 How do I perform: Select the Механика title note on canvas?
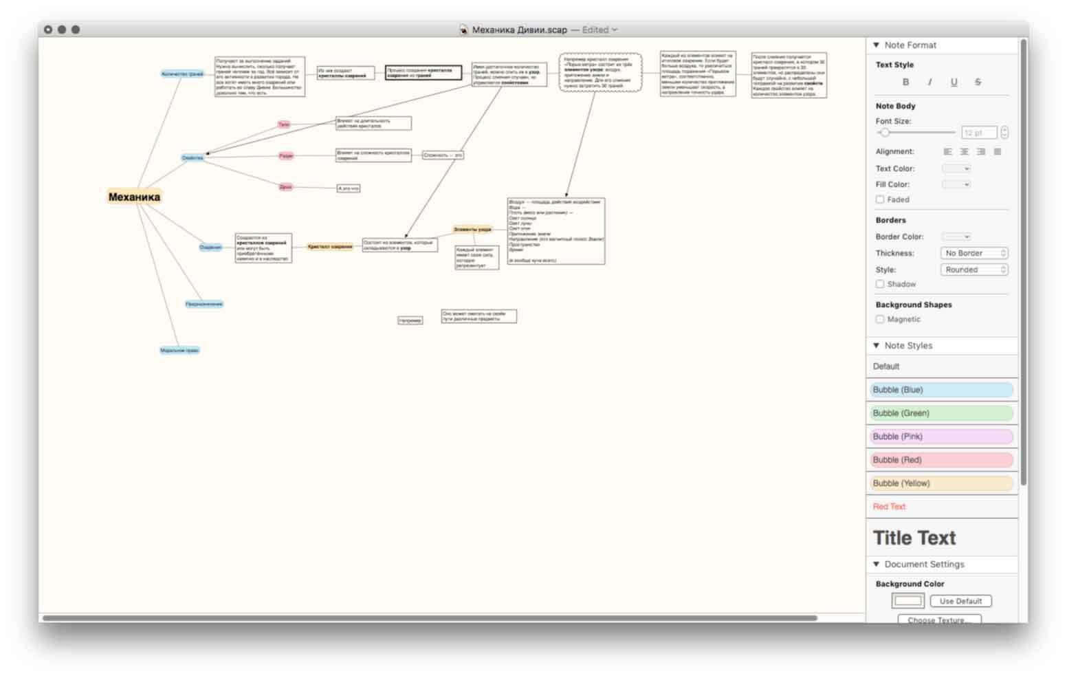[x=134, y=197]
